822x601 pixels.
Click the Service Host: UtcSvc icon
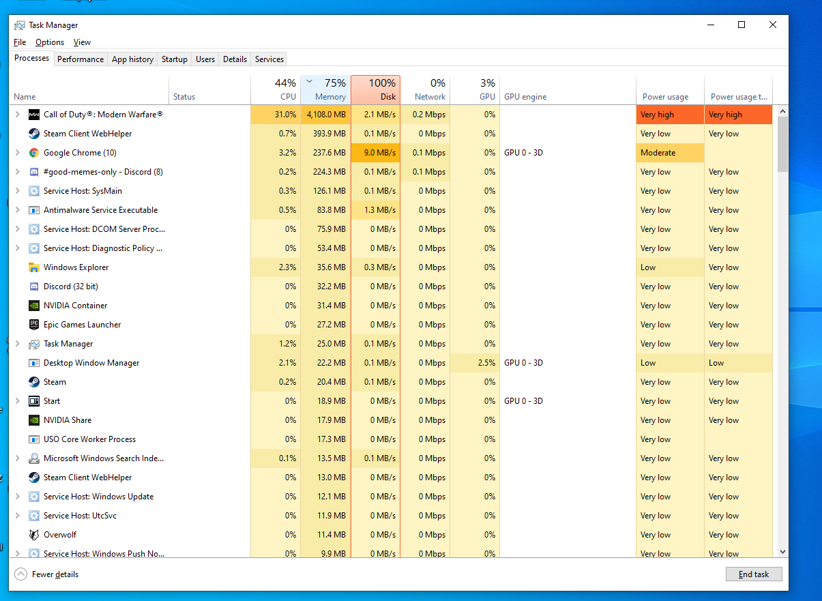(x=34, y=516)
